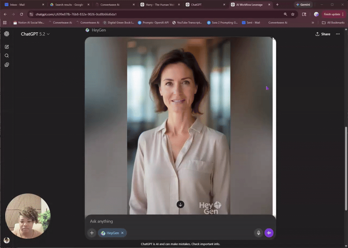Open the image library icon in sidebar
The image size is (348, 248).
pos(6,64)
